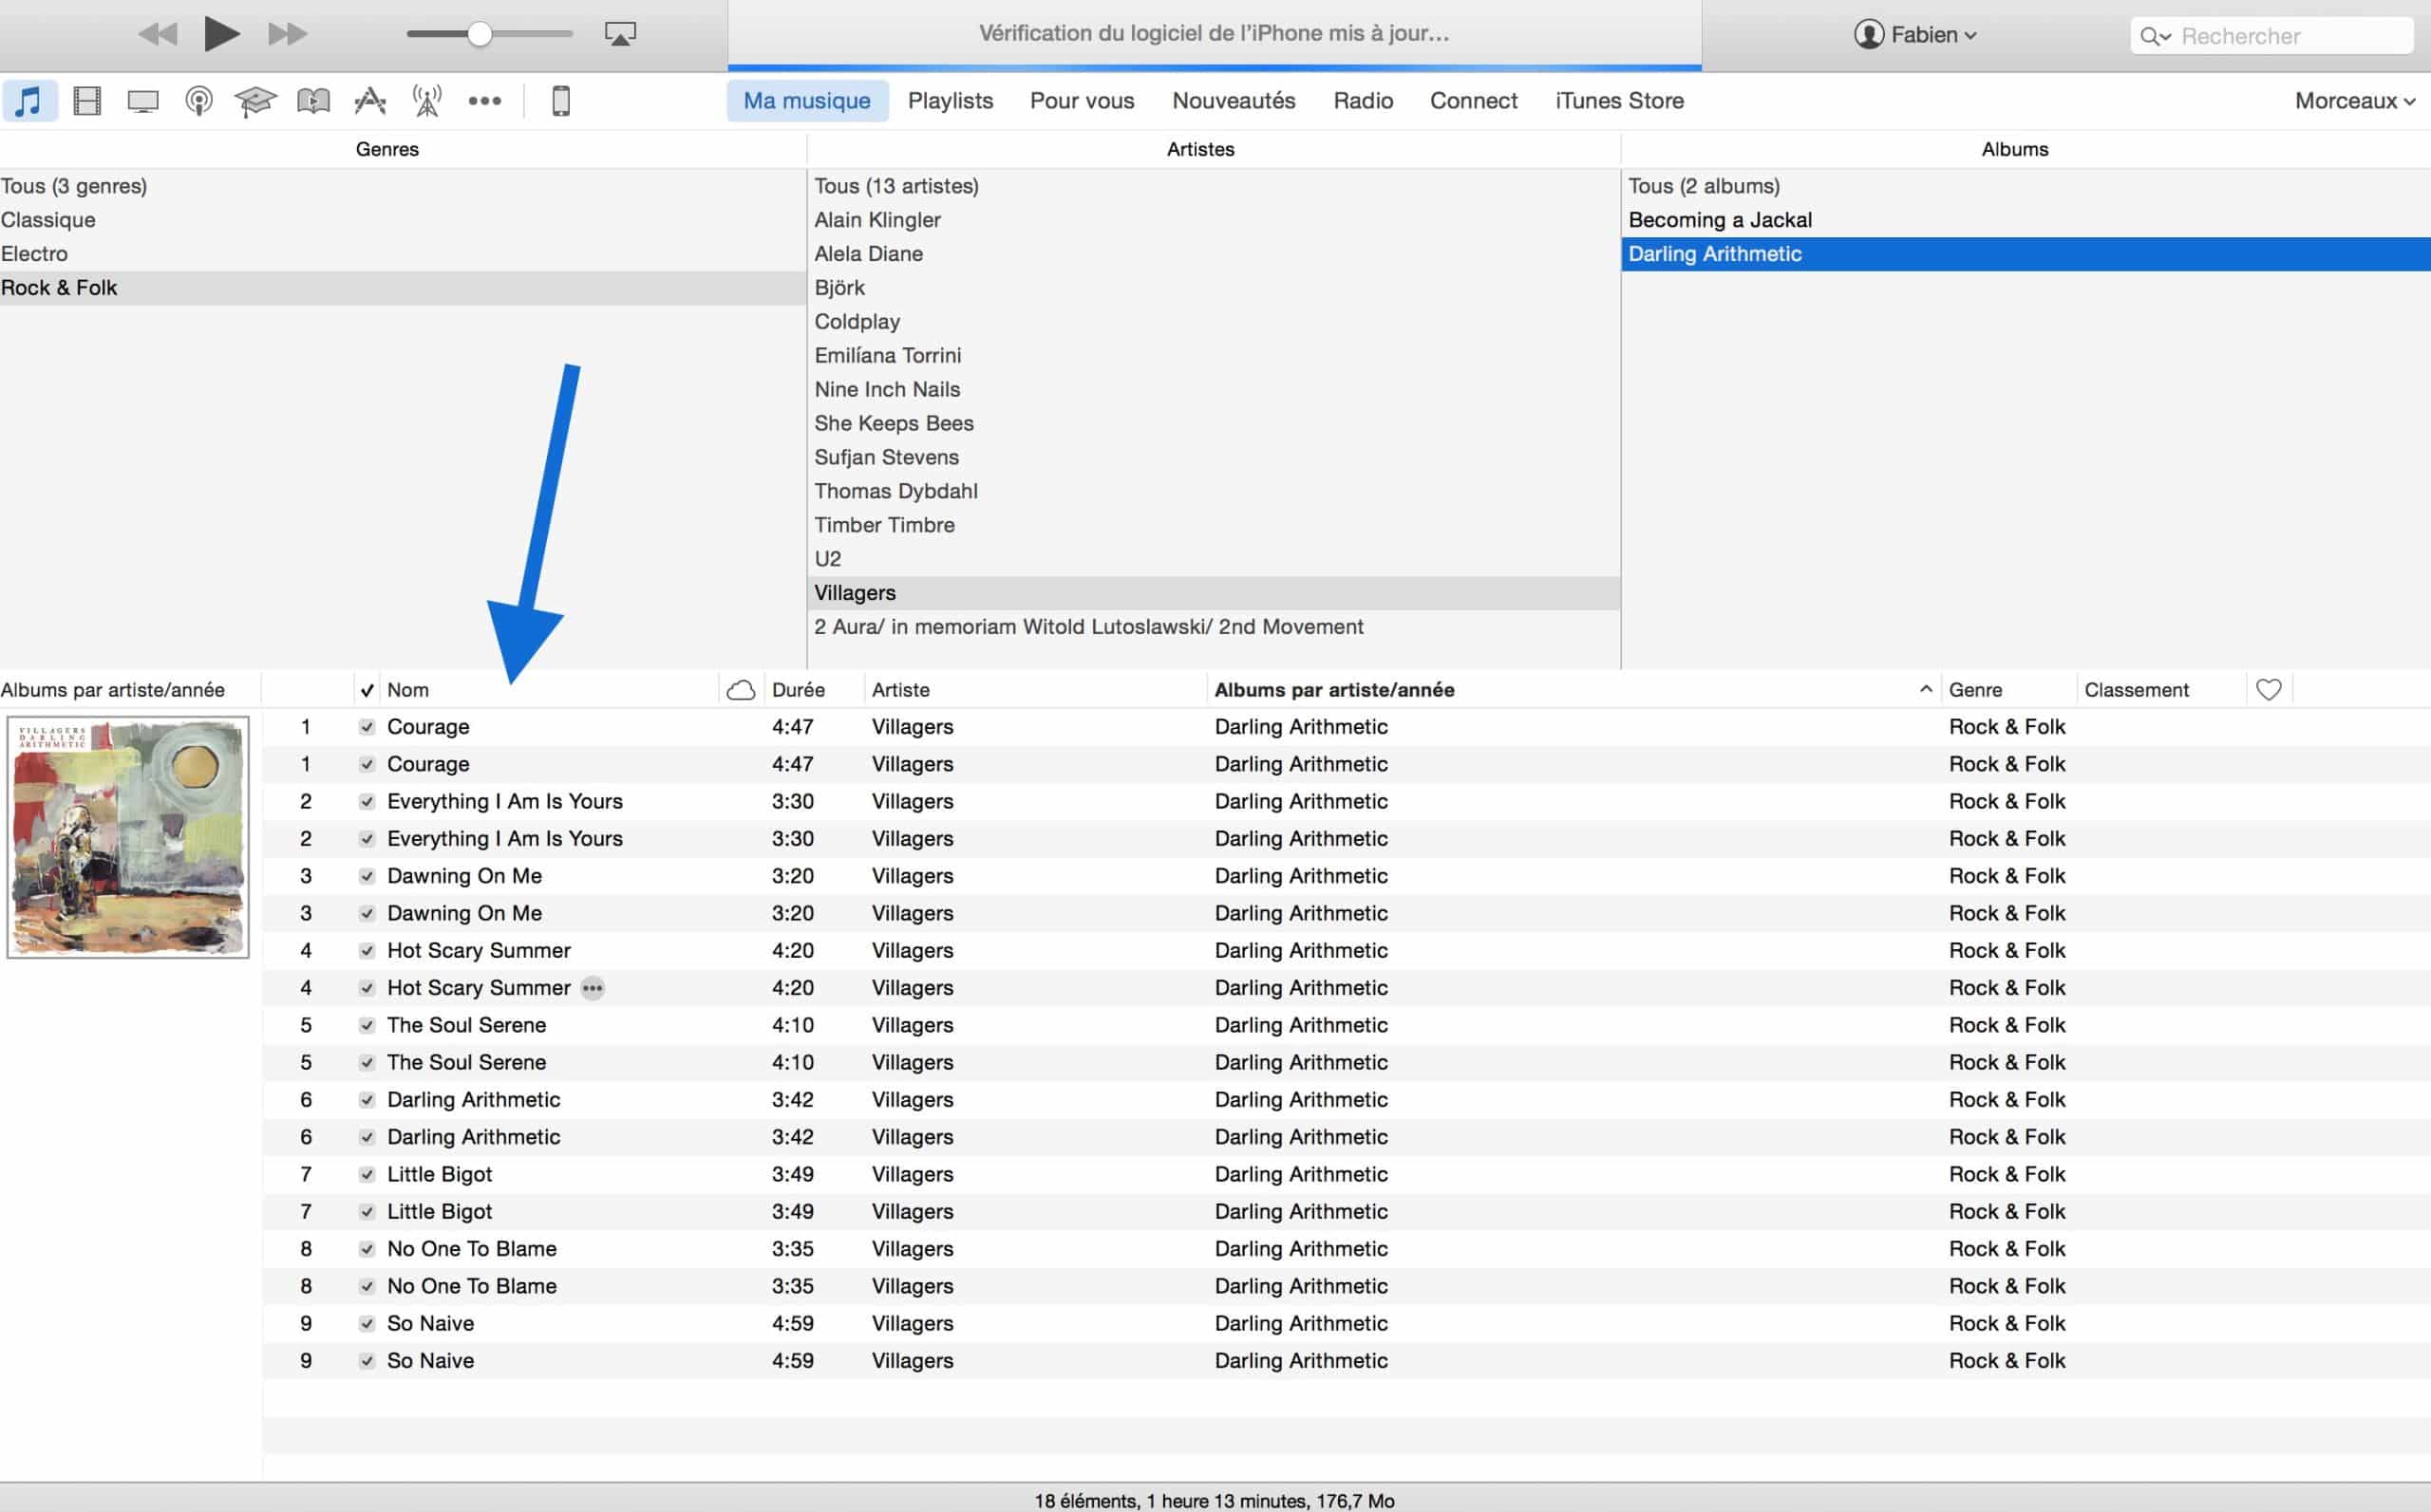This screenshot has height=1512, width=2431.
Task: Open the AirPlay output icon
Action: [620, 34]
